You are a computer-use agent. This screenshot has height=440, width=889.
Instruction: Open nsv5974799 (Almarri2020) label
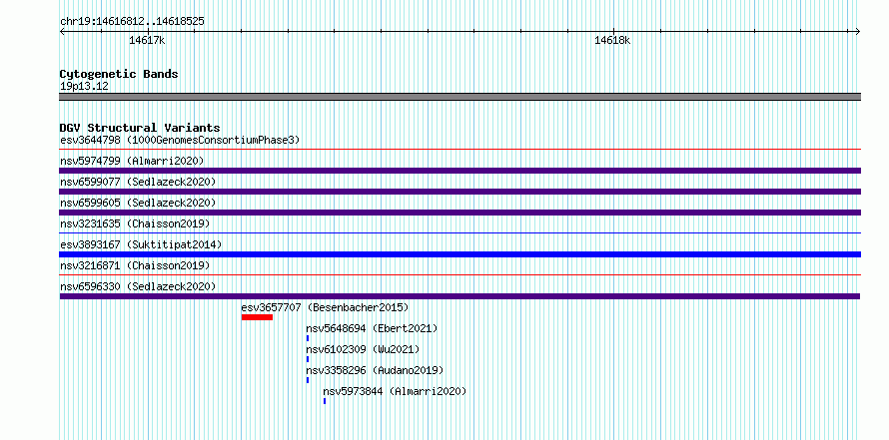point(132,161)
